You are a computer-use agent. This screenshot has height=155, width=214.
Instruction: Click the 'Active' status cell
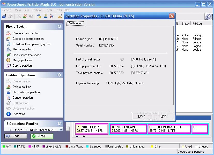[186, 35]
